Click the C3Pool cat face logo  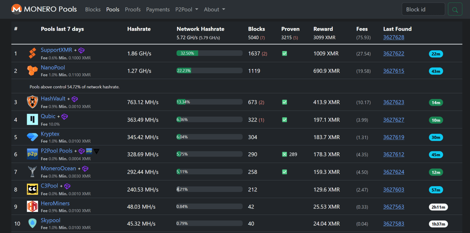[33, 189]
